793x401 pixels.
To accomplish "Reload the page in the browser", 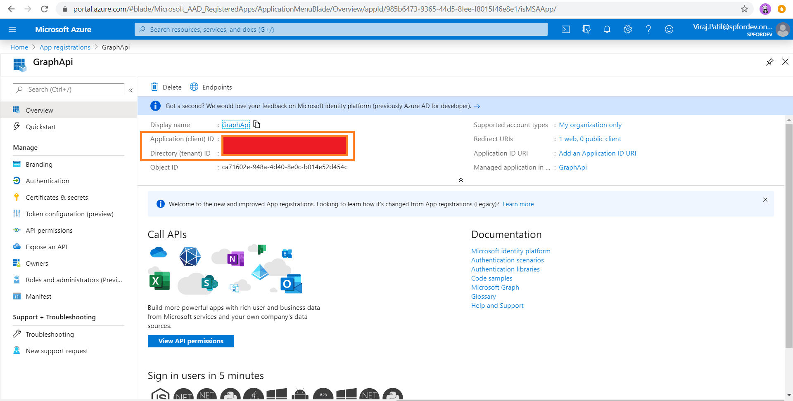I will 45,9.
